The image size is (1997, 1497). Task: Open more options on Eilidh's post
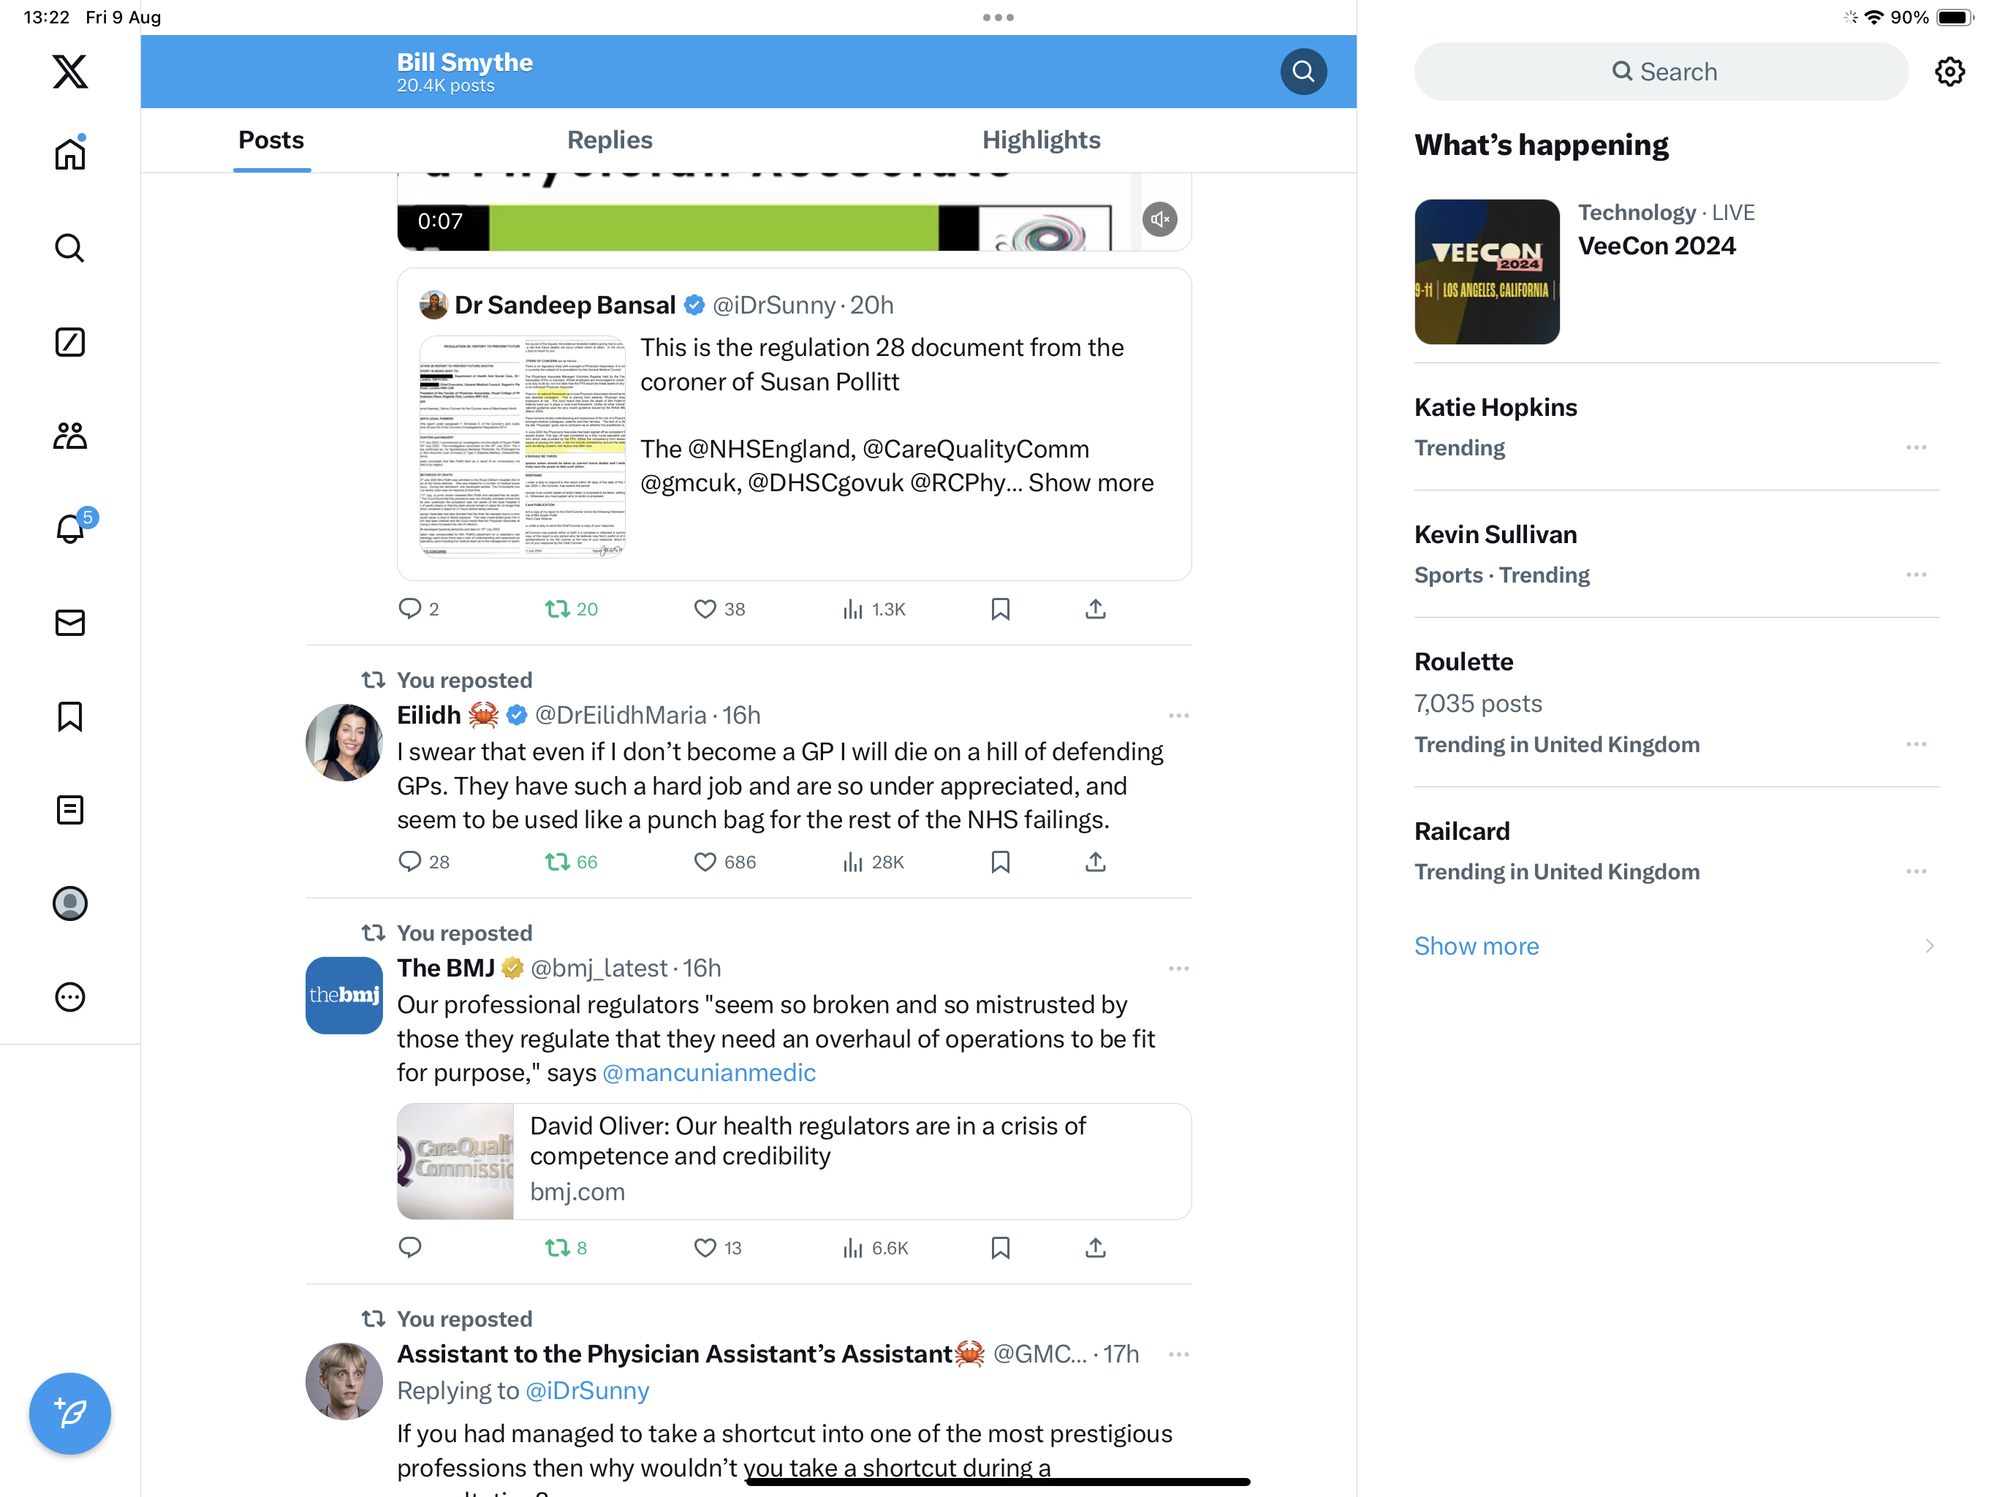click(x=1178, y=716)
